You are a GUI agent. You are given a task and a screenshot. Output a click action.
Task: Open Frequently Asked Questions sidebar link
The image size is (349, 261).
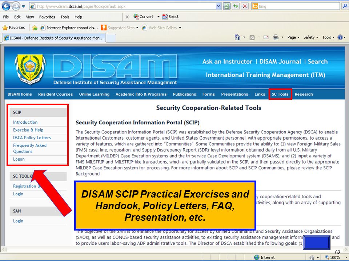(x=29, y=148)
